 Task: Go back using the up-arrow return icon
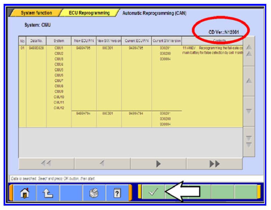tap(48, 192)
